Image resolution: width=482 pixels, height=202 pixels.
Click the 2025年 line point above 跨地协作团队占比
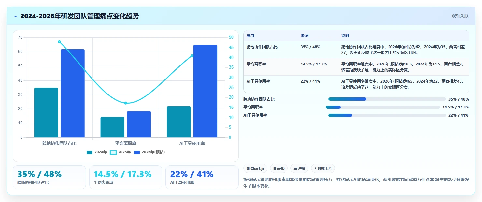(59, 42)
